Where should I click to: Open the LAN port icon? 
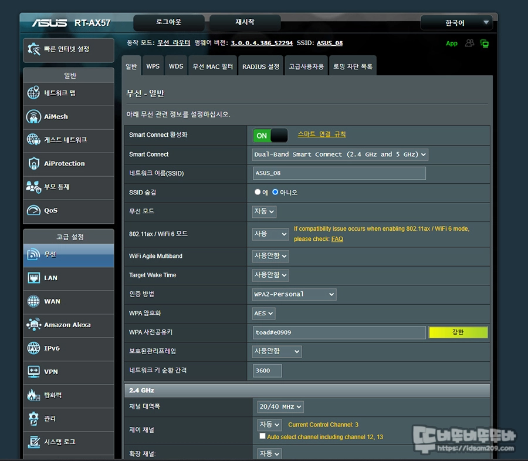(x=33, y=278)
